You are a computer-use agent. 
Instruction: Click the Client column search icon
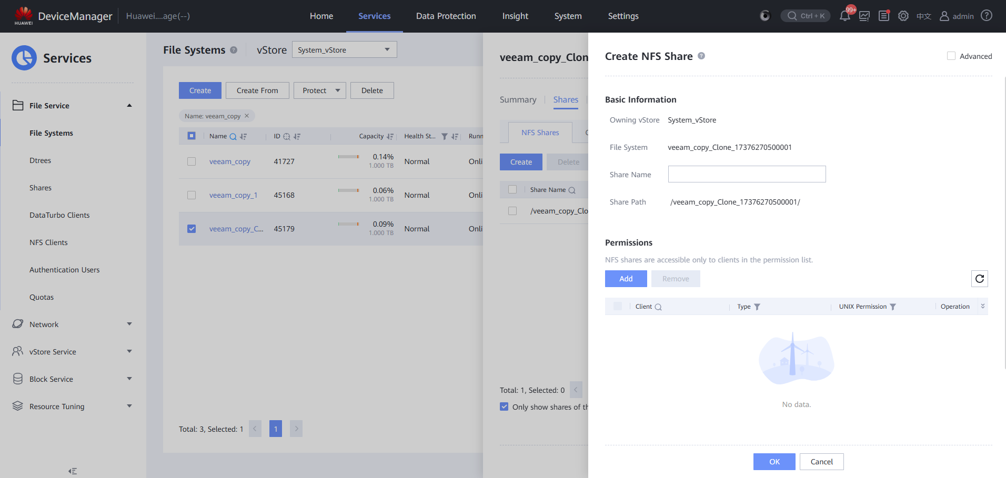(x=658, y=307)
